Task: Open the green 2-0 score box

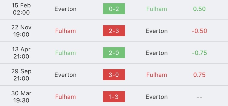Action: [114, 53]
